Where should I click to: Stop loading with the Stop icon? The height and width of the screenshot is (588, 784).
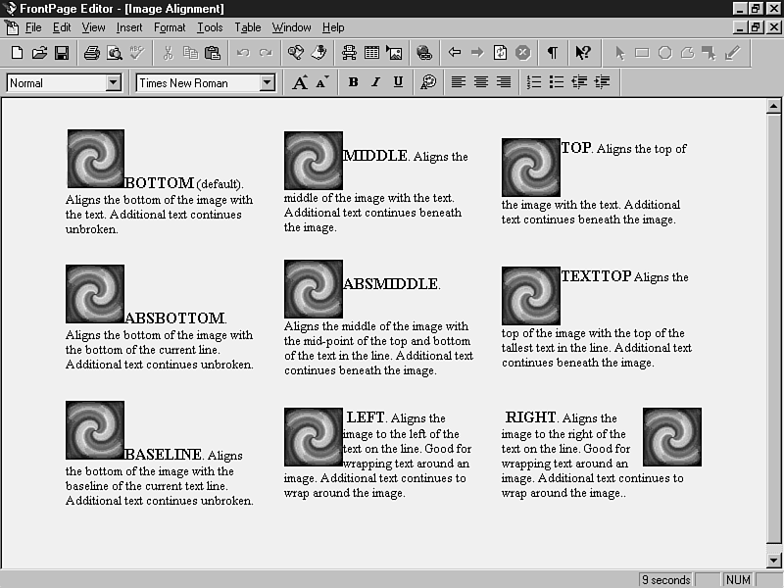click(x=523, y=53)
